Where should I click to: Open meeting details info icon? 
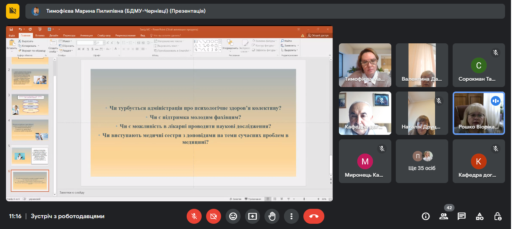425,216
